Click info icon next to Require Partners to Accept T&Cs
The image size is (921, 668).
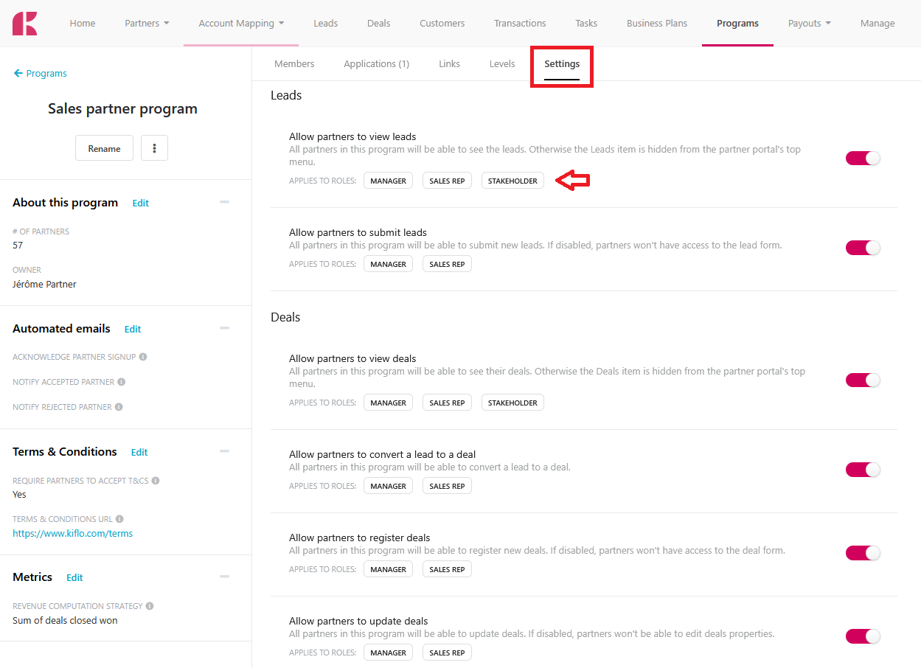click(x=156, y=481)
